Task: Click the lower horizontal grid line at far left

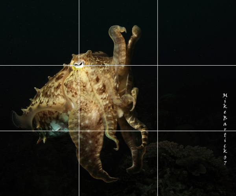Action: tap(6, 130)
